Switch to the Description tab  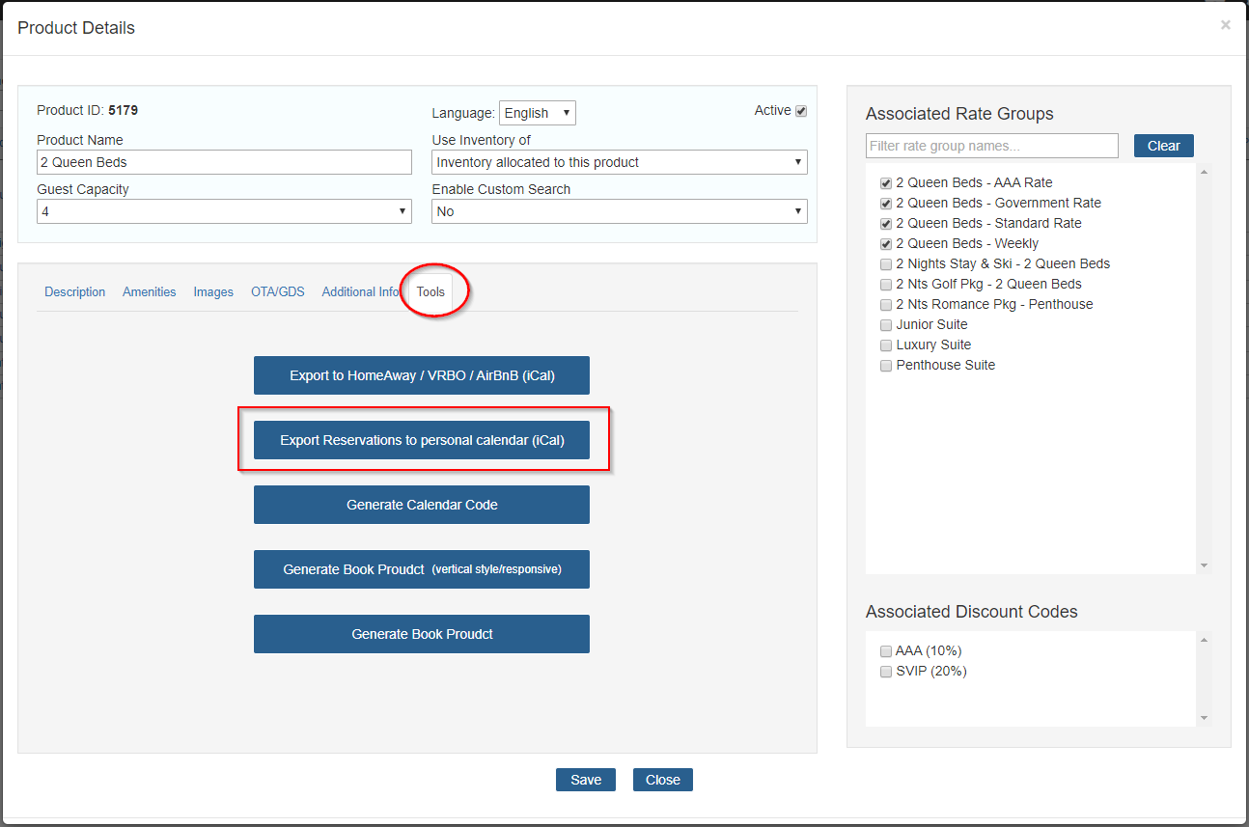[74, 291]
